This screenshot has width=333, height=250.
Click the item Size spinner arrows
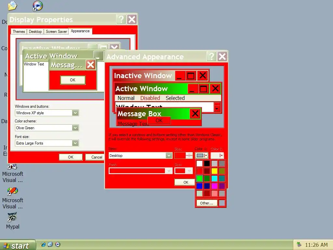pos(189,155)
